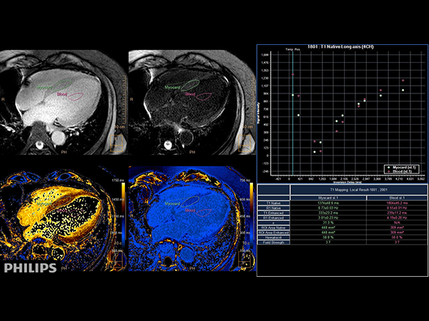Screen dimensions: 429x321
Task: Click the 'PH' orientation label under native grayscale image
Action: tap(64, 152)
